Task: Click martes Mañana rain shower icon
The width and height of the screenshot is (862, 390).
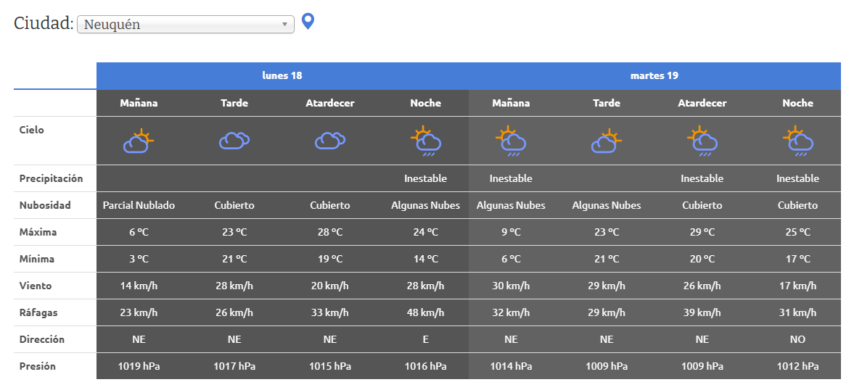Action: click(511, 141)
